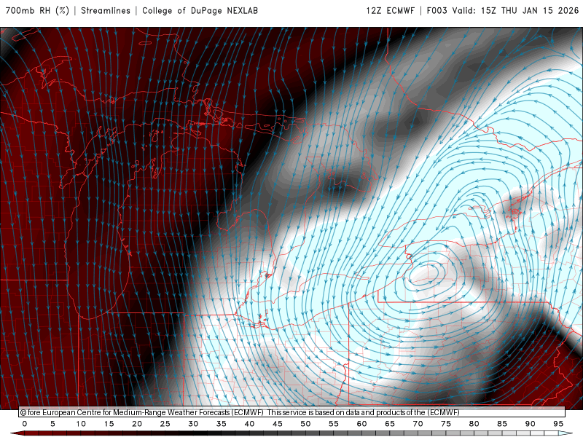Click the "40" label on color scale
Screen dimensions: 583x437
click(x=249, y=424)
